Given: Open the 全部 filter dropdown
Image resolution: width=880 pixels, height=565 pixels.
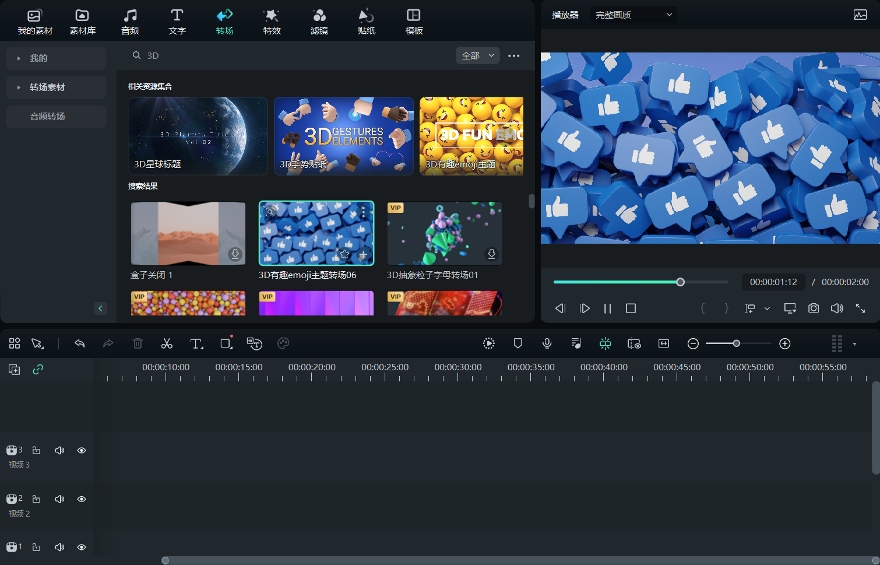Looking at the screenshot, I should click(x=477, y=55).
